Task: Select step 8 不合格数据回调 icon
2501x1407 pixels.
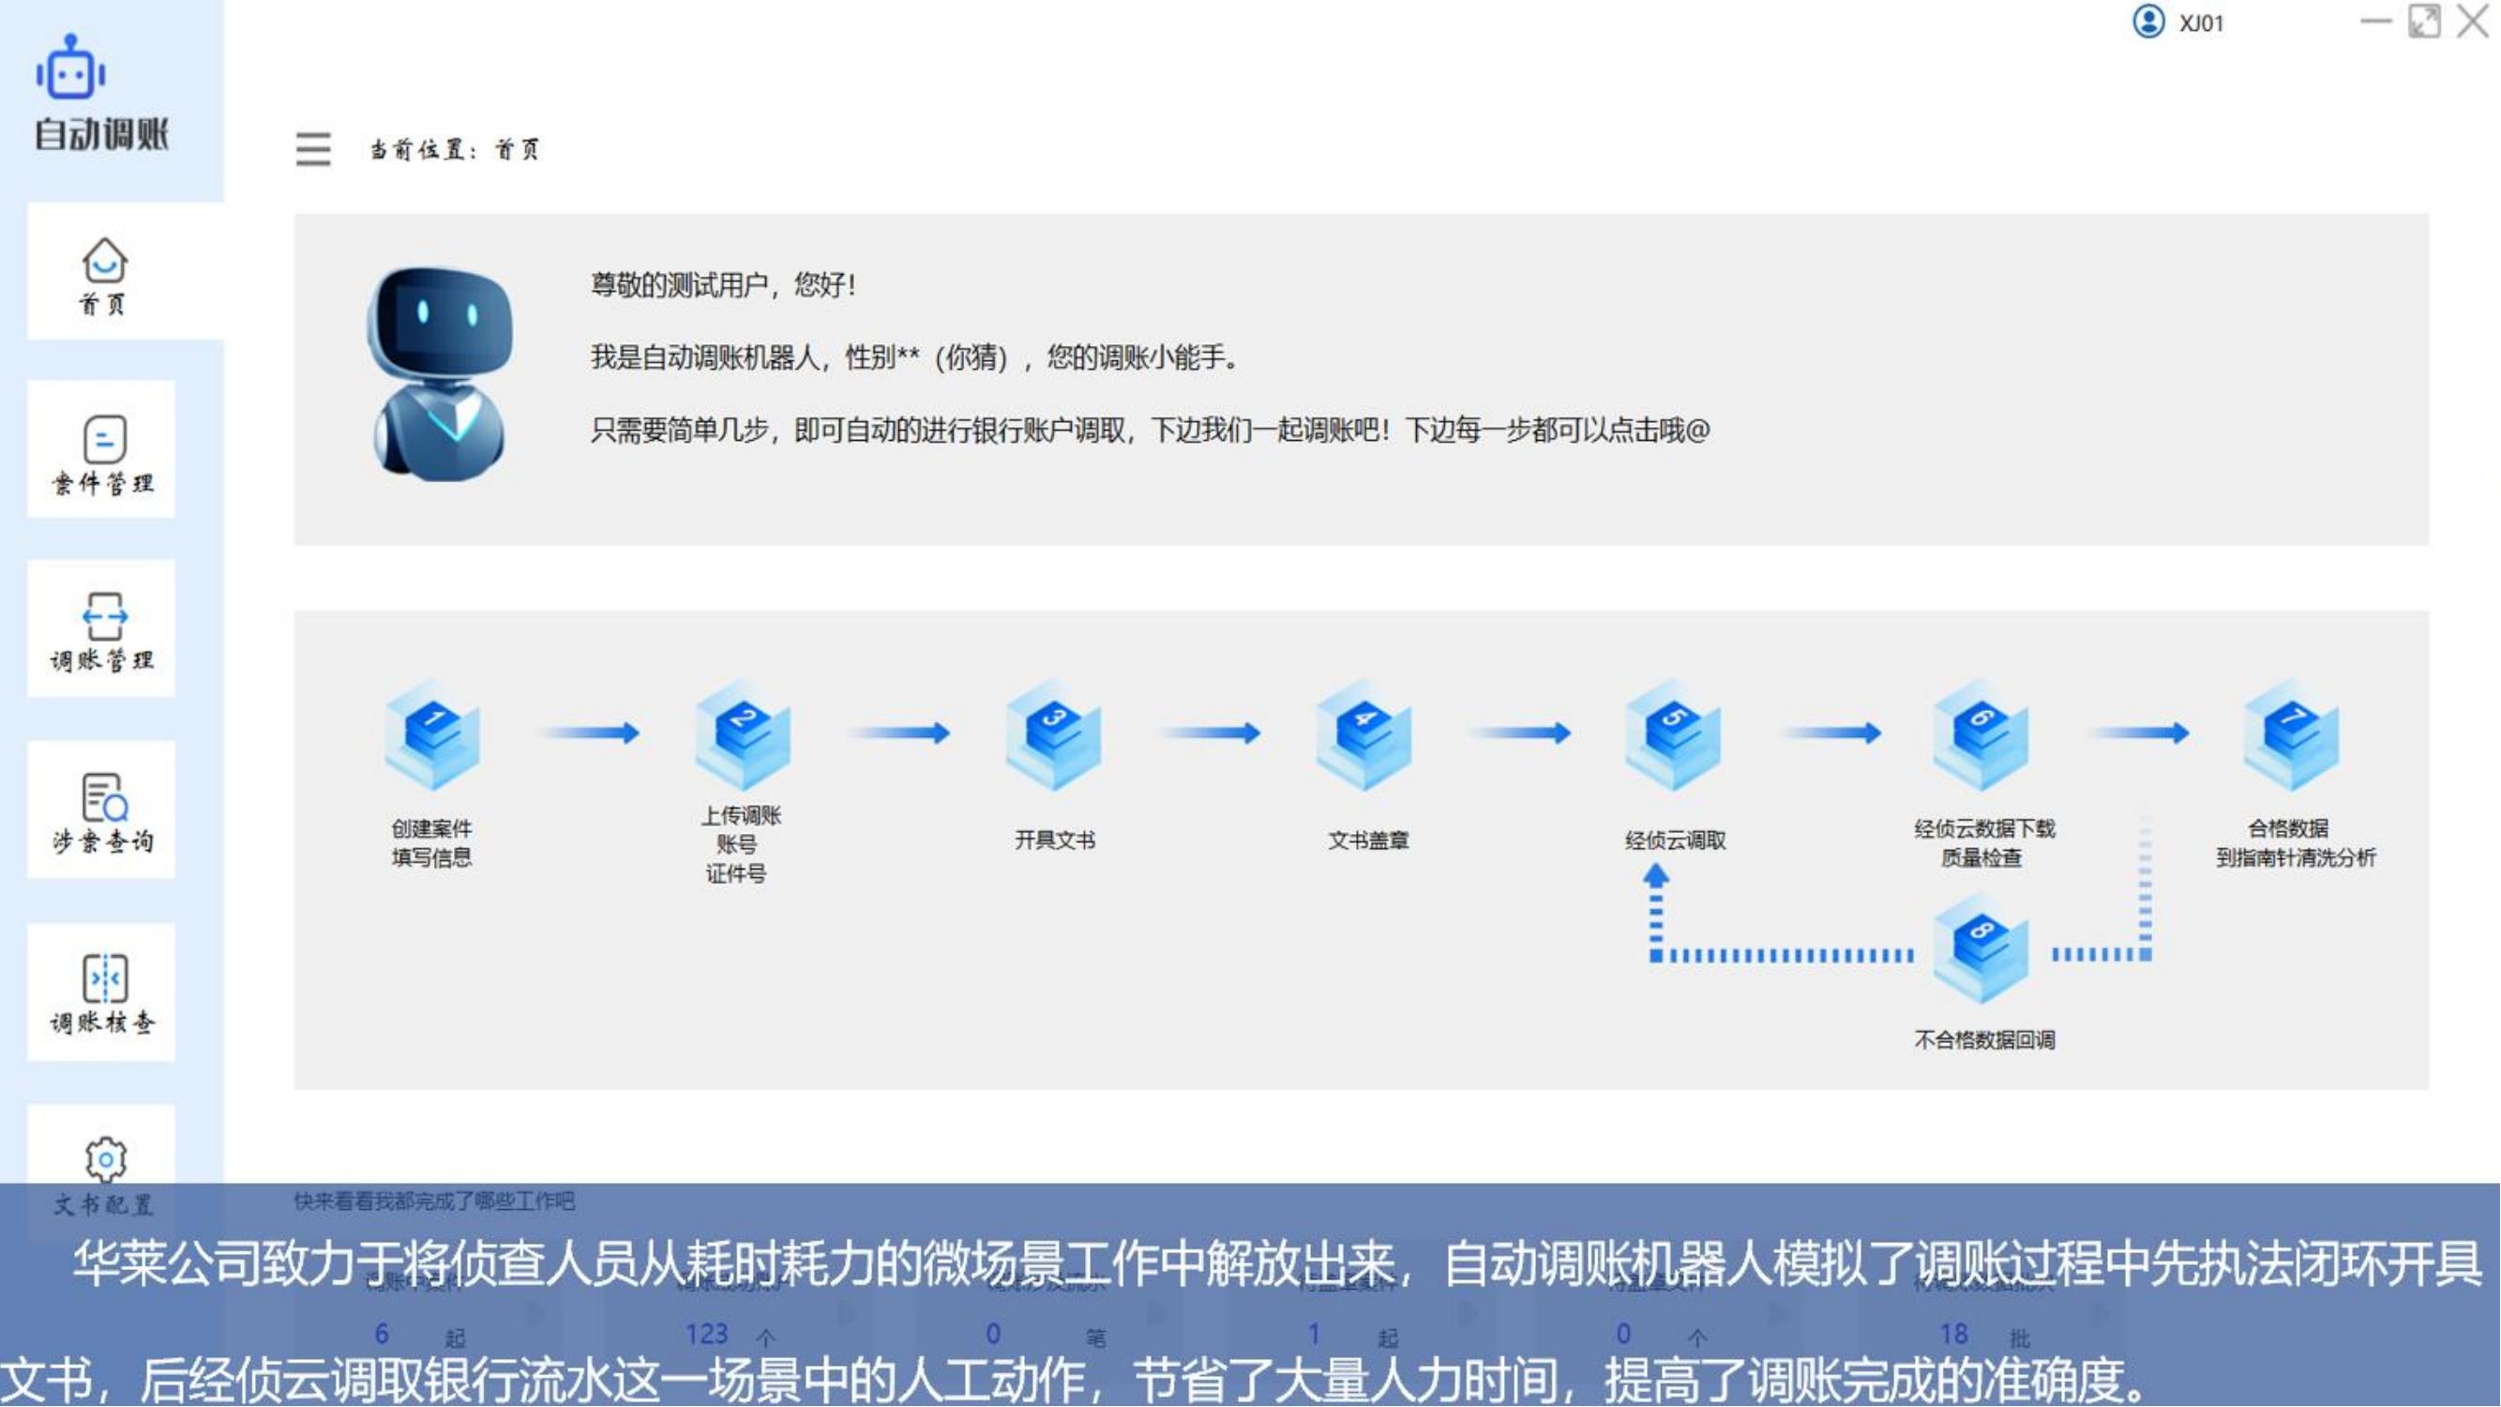Action: (x=1981, y=949)
